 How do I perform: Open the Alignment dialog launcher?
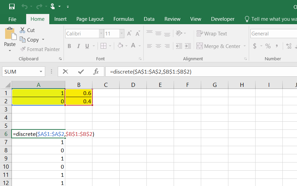tap(245, 59)
